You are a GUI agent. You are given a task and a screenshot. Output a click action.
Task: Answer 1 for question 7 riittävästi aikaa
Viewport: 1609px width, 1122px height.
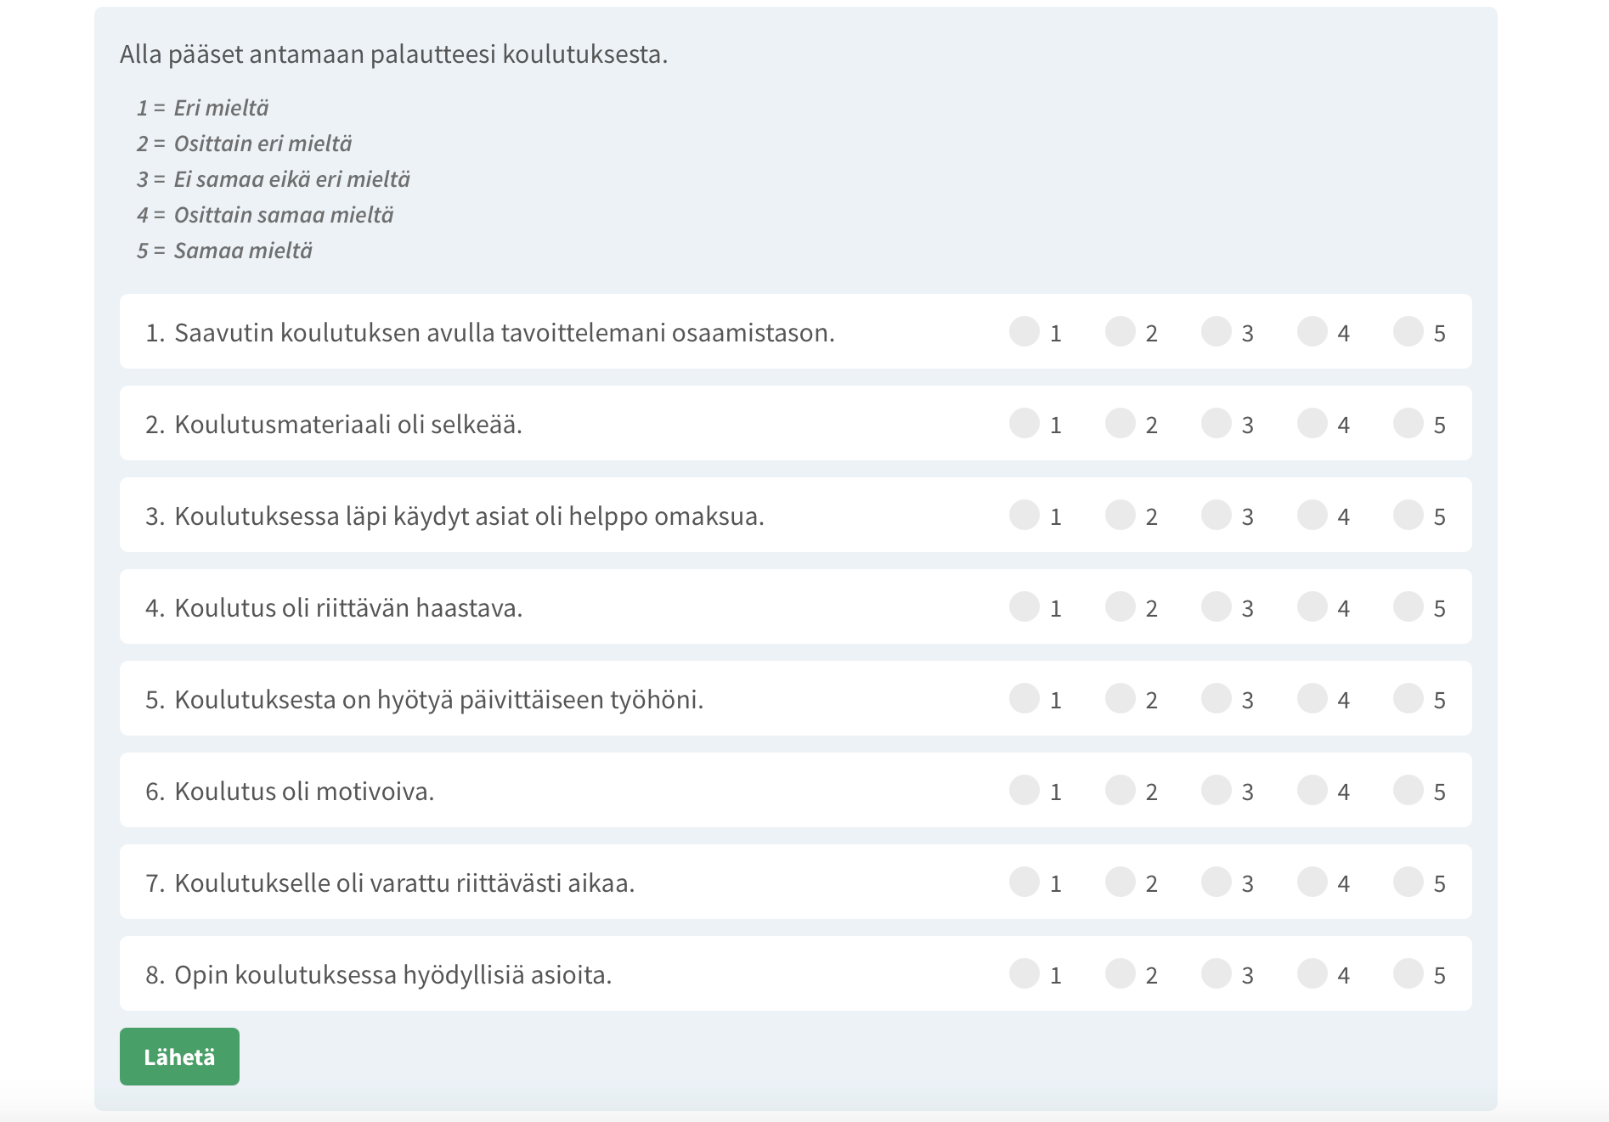click(1025, 882)
